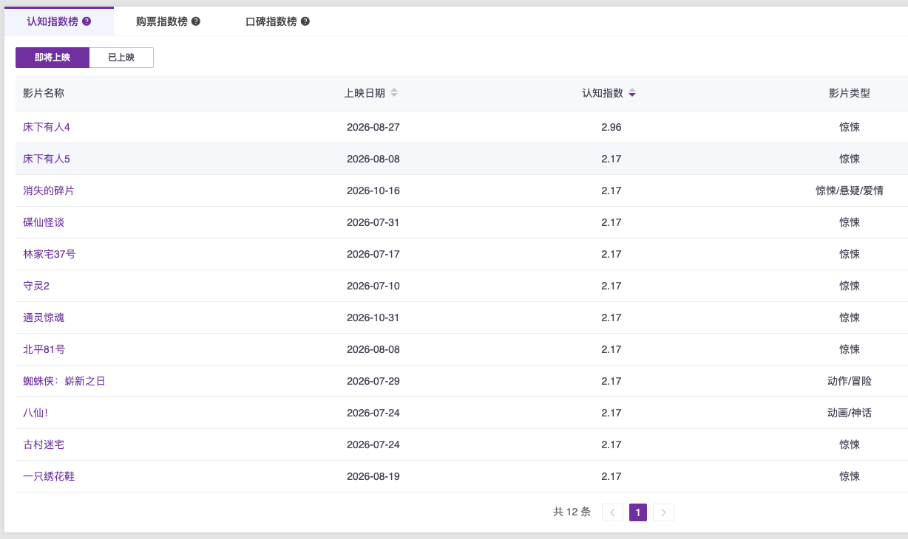The height and width of the screenshot is (539, 908).
Task: Select page 1 in pagination
Action: [x=638, y=512]
